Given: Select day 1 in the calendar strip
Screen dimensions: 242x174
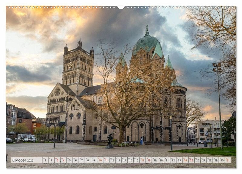Looking at the screenshot, I should [45, 160].
